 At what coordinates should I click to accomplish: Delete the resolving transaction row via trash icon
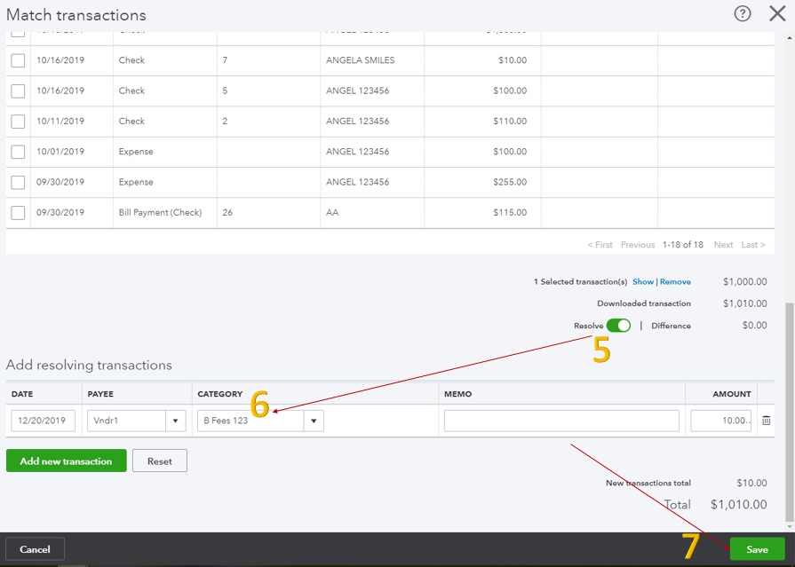coord(766,421)
